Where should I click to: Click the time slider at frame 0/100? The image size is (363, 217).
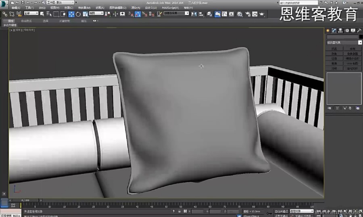(20, 200)
